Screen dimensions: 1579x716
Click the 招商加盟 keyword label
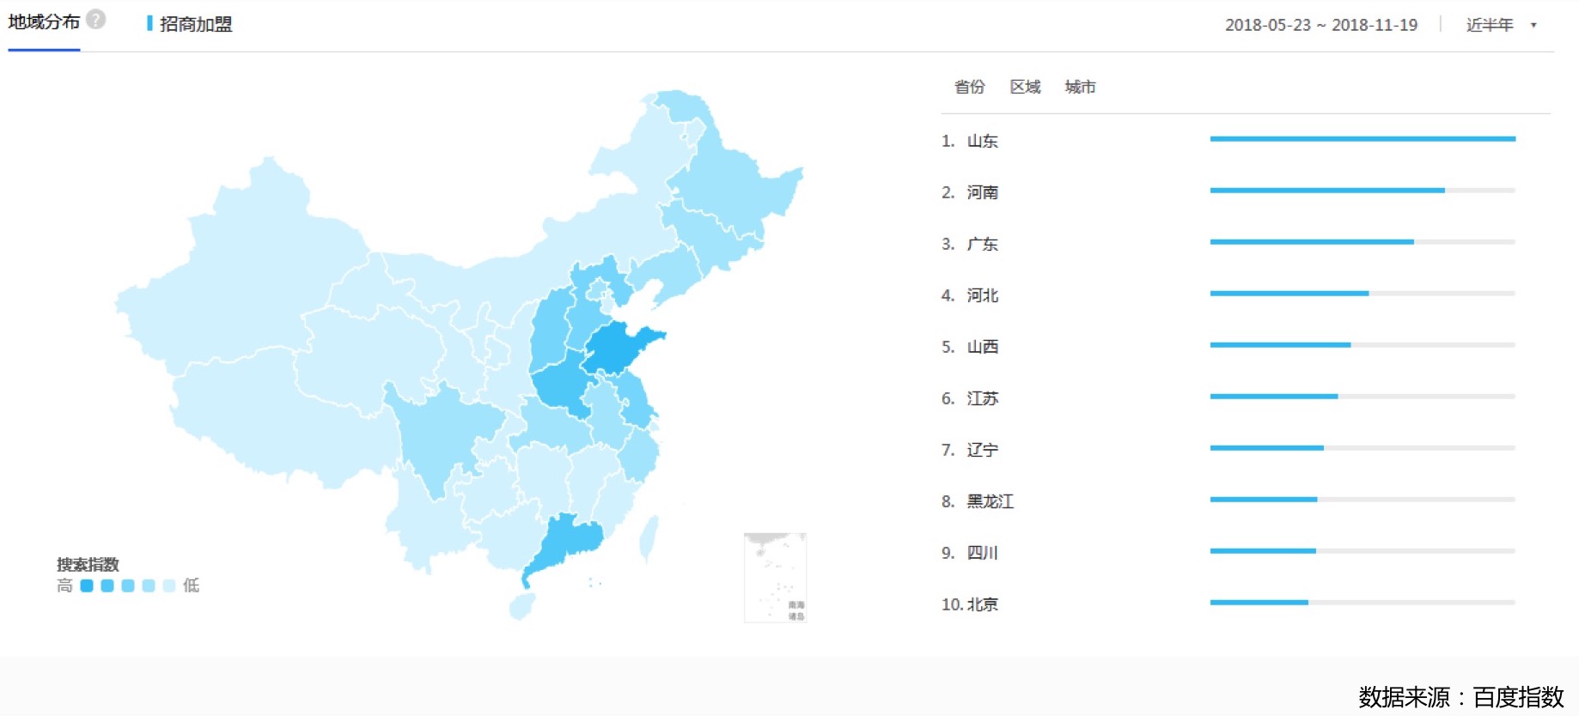[x=195, y=24]
